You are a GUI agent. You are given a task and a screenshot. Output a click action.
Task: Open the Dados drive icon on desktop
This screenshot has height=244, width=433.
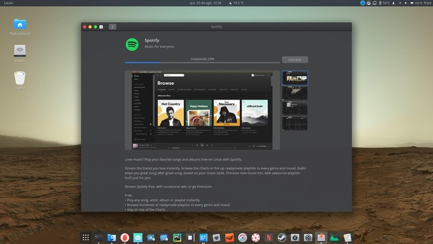(x=20, y=54)
